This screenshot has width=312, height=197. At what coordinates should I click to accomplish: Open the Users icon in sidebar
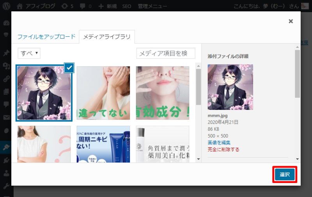coord(6,172)
